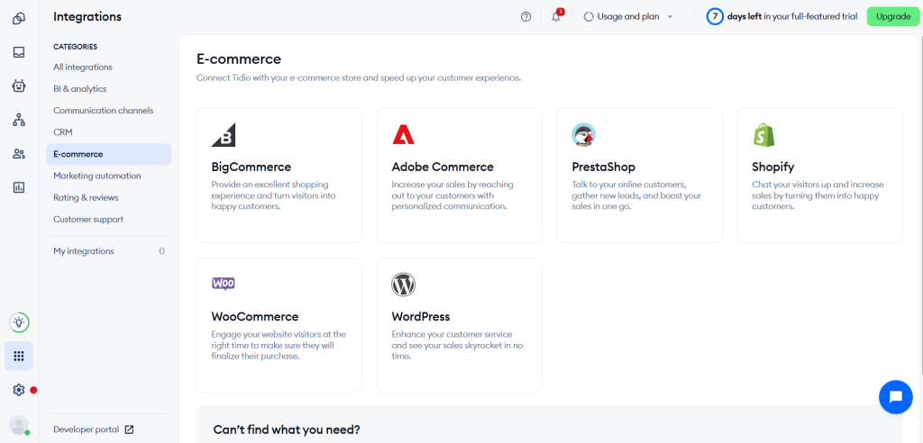Click the WordPress description text
The width and height of the screenshot is (923, 443).
click(457, 345)
